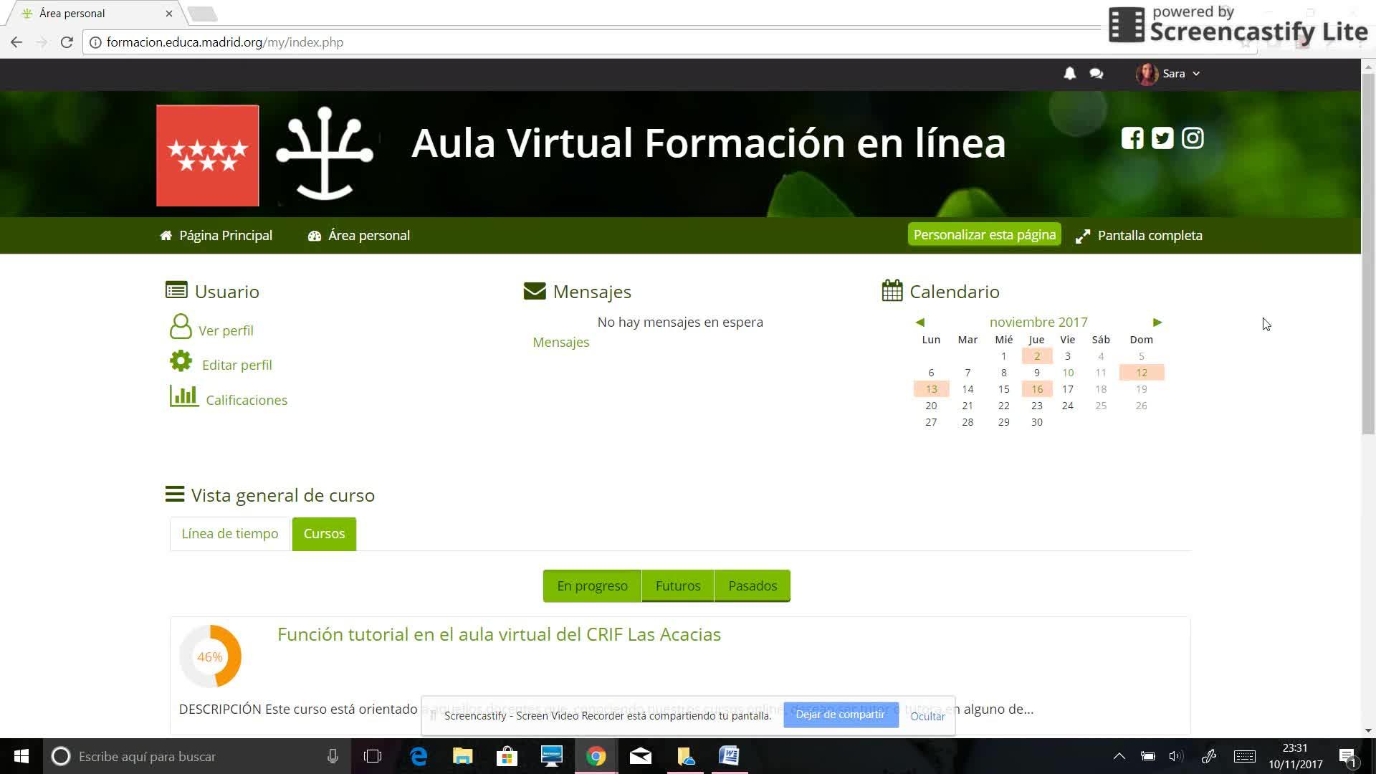Open the notifications bell icon
This screenshot has width=1376, height=774.
click(1069, 73)
